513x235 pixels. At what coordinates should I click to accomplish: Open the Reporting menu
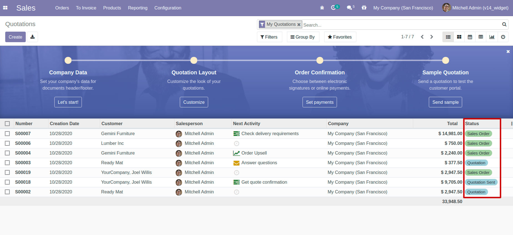[x=138, y=8]
